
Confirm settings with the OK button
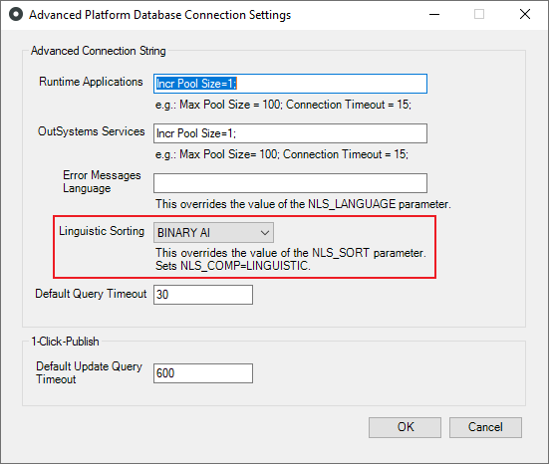click(x=405, y=427)
